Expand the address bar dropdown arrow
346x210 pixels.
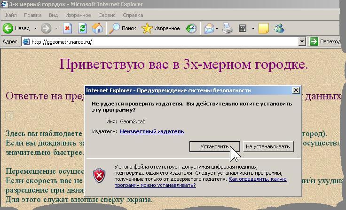[x=302, y=41]
